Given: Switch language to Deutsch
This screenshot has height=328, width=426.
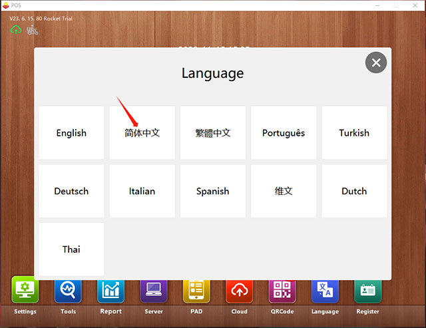Looking at the screenshot, I should point(71,191).
